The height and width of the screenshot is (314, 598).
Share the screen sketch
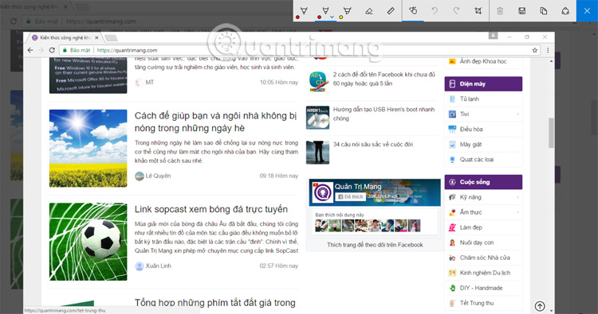[x=565, y=10]
